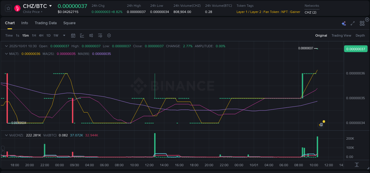Open the grid layout icon near top right
Screen dimensions: 370x173
pos(362,23)
